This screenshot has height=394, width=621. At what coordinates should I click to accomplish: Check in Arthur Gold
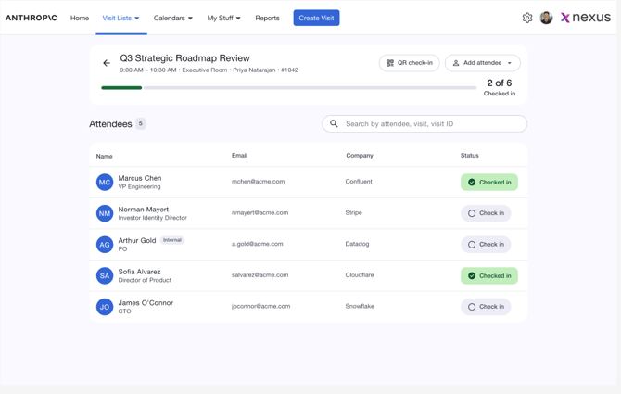click(486, 245)
